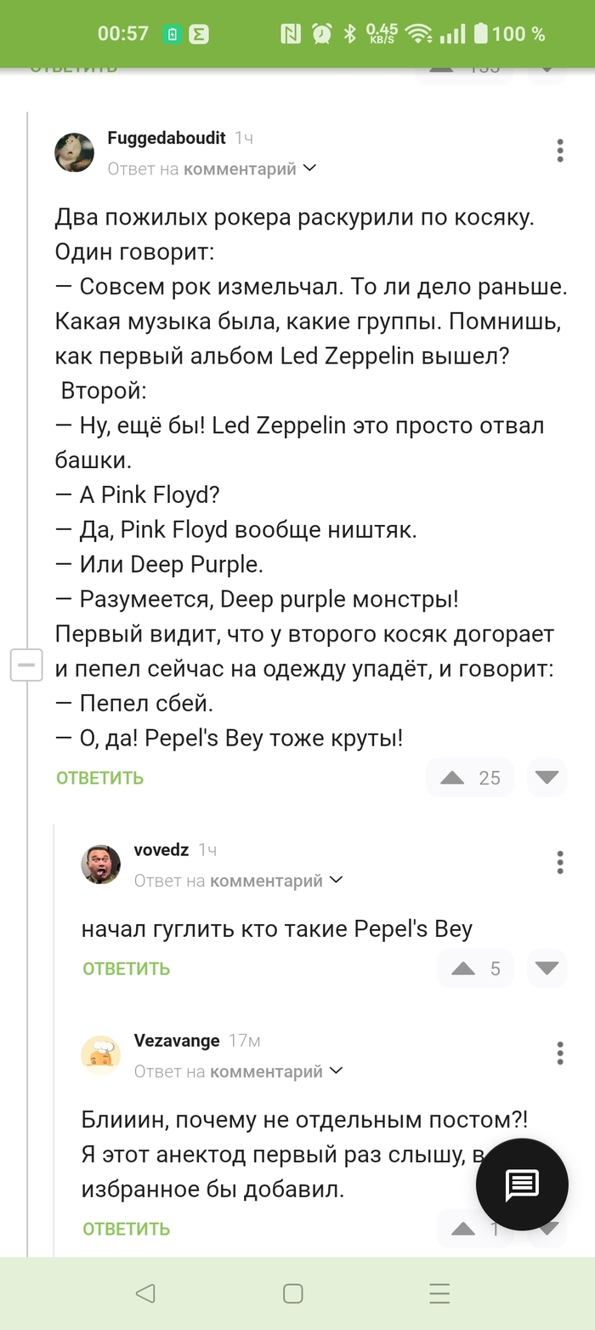Tap the floating comments chat bubble button
This screenshot has width=595, height=1330.
pos(522,1185)
